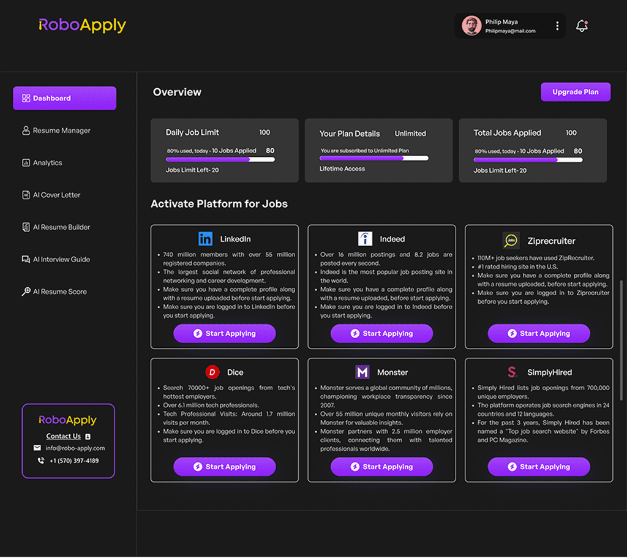Click the SimplyHired logo icon
This screenshot has width=627, height=558.
coord(512,372)
